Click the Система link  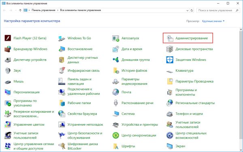(x=128, y=114)
